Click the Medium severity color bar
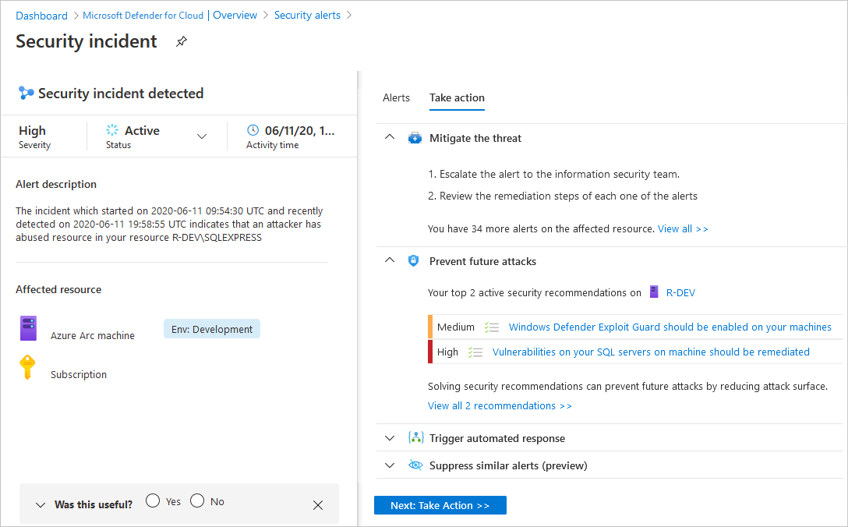This screenshot has height=527, width=848. click(429, 327)
